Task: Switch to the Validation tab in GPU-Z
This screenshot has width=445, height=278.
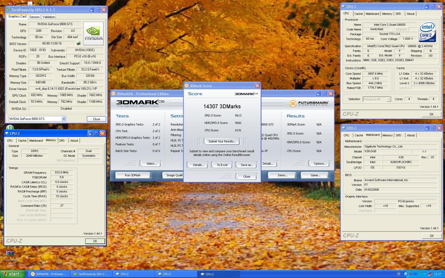Action: pos(49,17)
